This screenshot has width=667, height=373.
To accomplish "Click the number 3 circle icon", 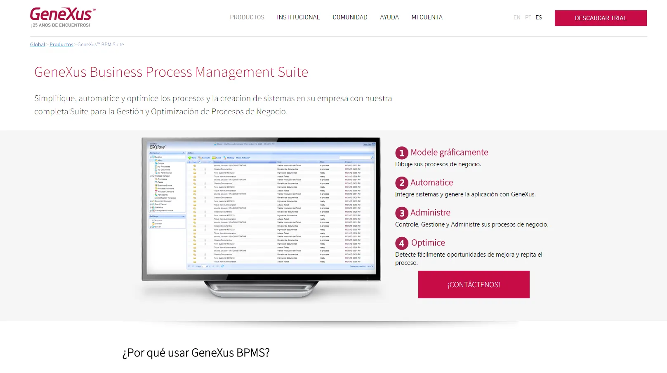I will point(401,213).
